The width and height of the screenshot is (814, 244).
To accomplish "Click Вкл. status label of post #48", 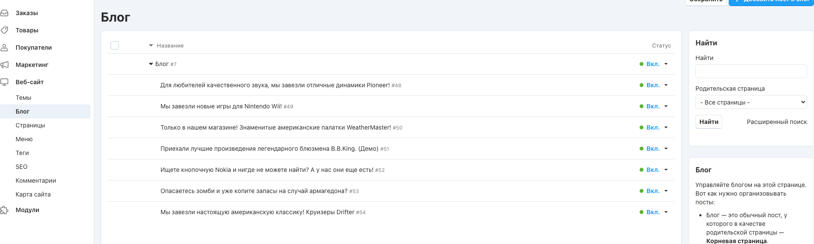I will coord(653,85).
